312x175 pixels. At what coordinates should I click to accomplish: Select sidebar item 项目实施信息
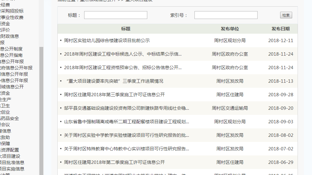[12, 169]
